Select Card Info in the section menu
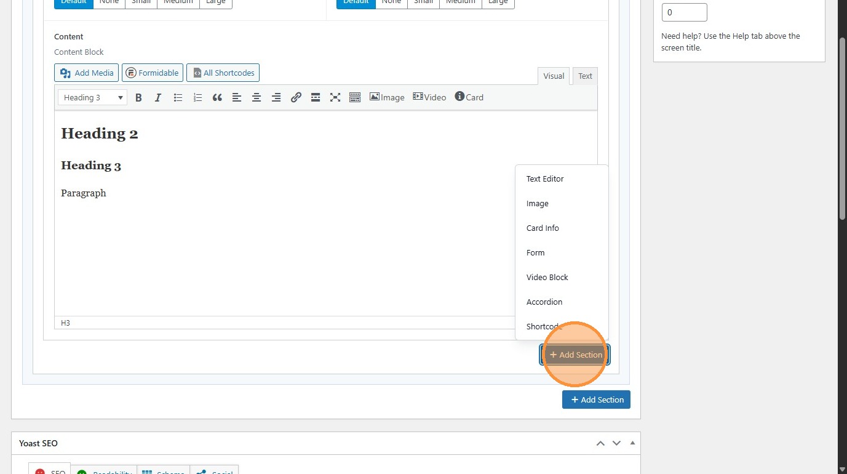Viewport: 847px width, 474px height. (x=562, y=228)
